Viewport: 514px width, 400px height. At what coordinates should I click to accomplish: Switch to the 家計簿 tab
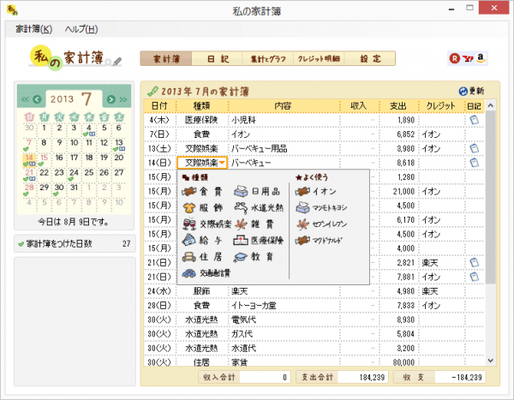pos(166,59)
